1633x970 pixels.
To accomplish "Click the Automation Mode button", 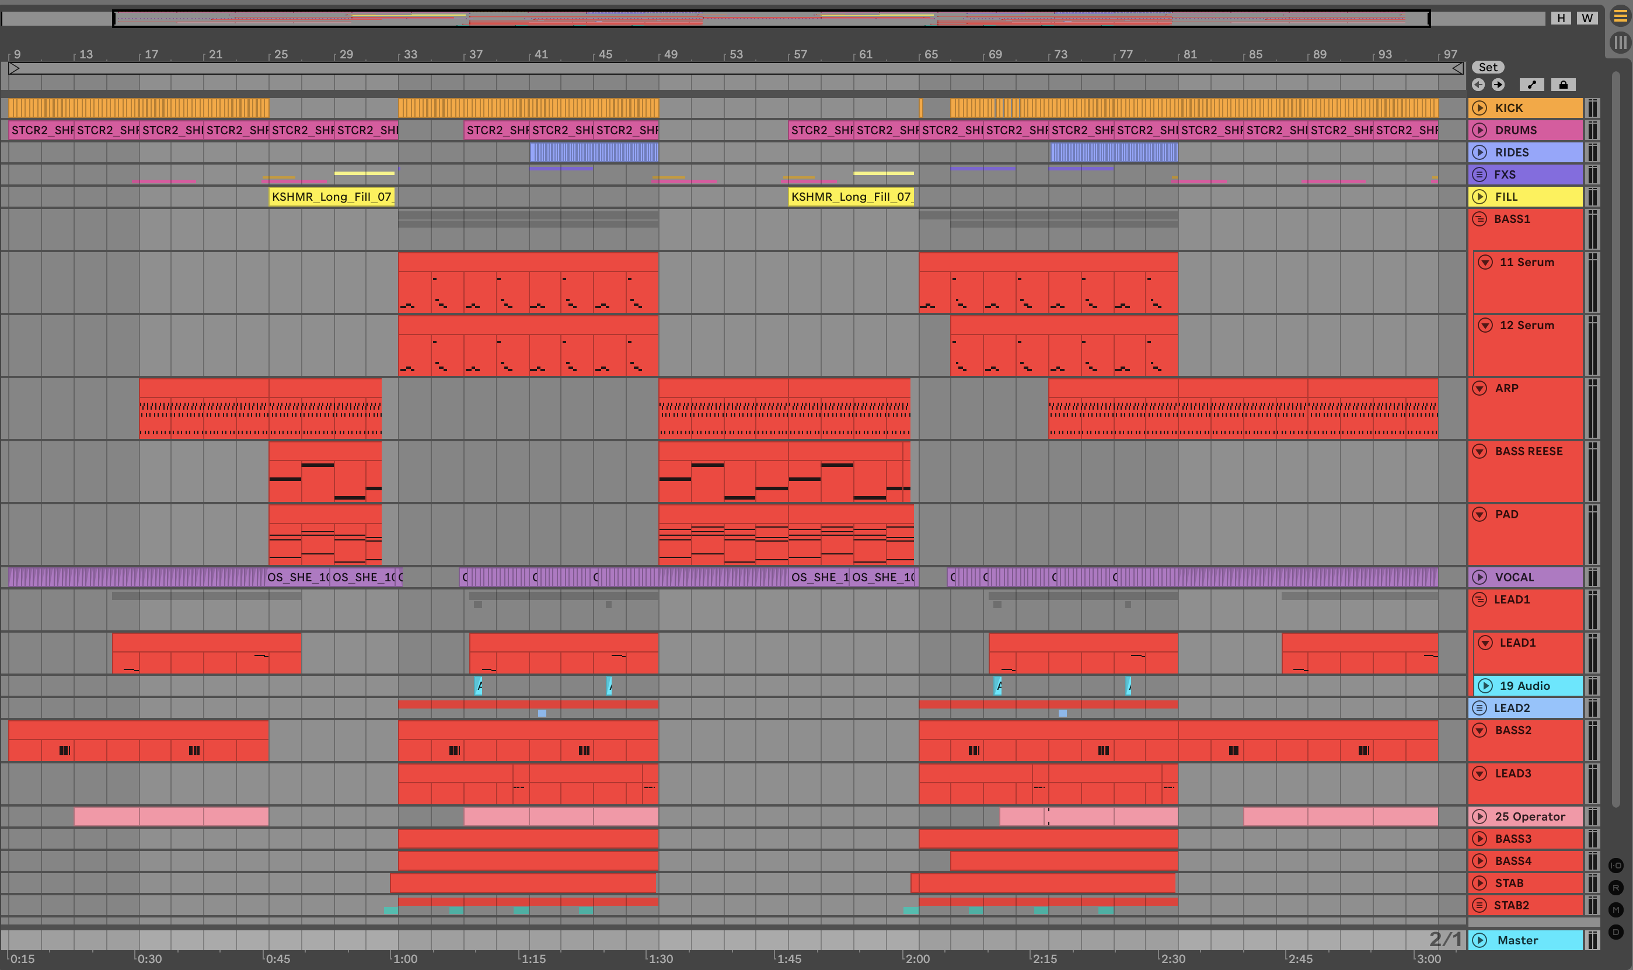I will click(1531, 85).
